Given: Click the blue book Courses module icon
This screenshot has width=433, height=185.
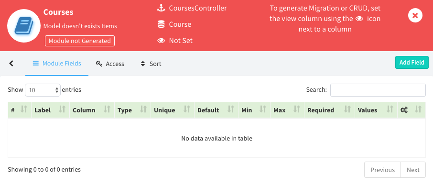Looking at the screenshot, I should 24,26.
